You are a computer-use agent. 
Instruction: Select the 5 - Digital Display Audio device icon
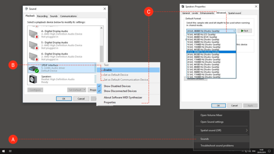tap(33, 45)
